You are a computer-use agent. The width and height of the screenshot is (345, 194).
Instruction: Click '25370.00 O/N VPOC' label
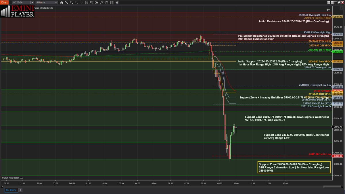[320, 45]
